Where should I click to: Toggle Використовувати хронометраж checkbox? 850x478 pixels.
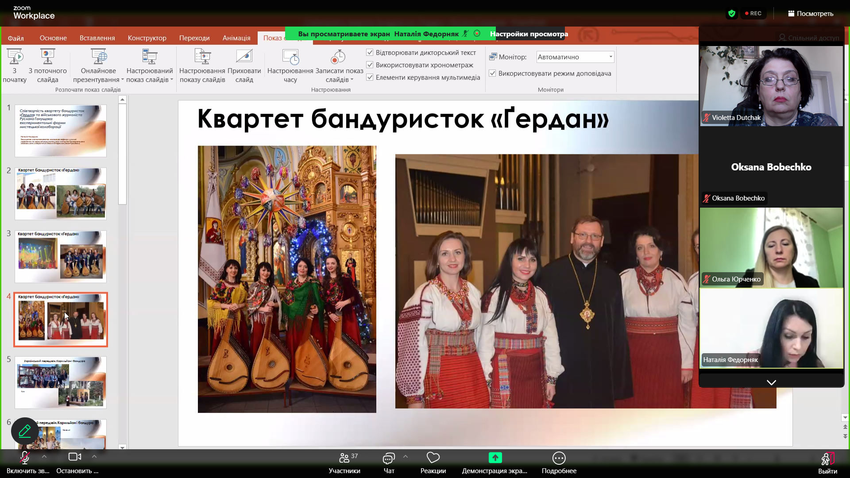coord(370,65)
